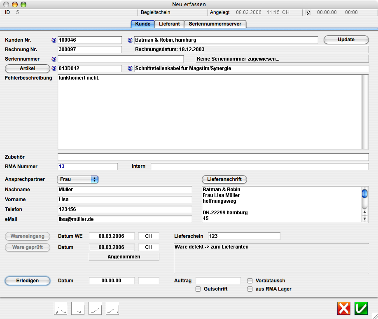378x319 pixels.
Task: Click the @ icon next to Seriennummer
Action: click(x=54, y=59)
